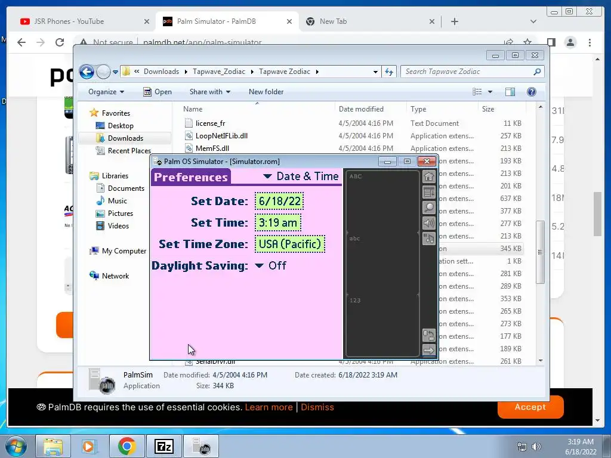Click the taskbar volume icon
The image size is (611, 458).
click(536, 447)
